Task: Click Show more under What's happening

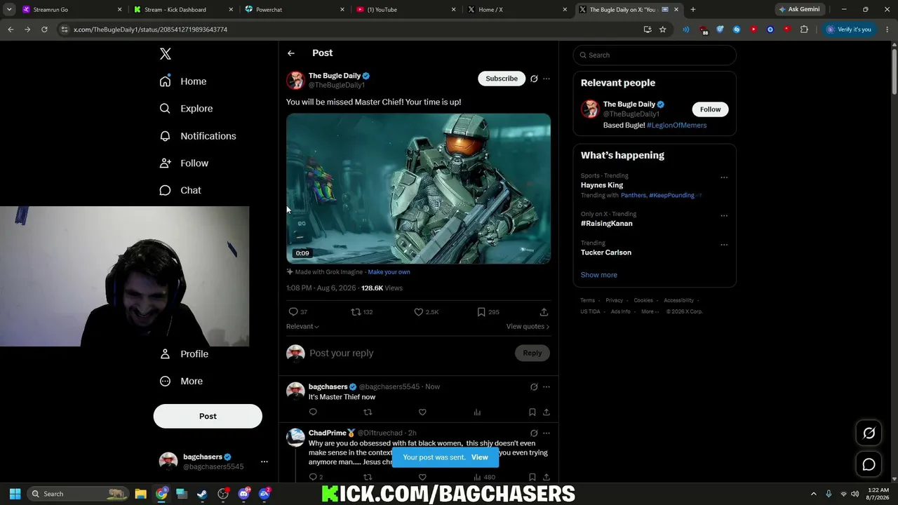Action: [x=599, y=275]
